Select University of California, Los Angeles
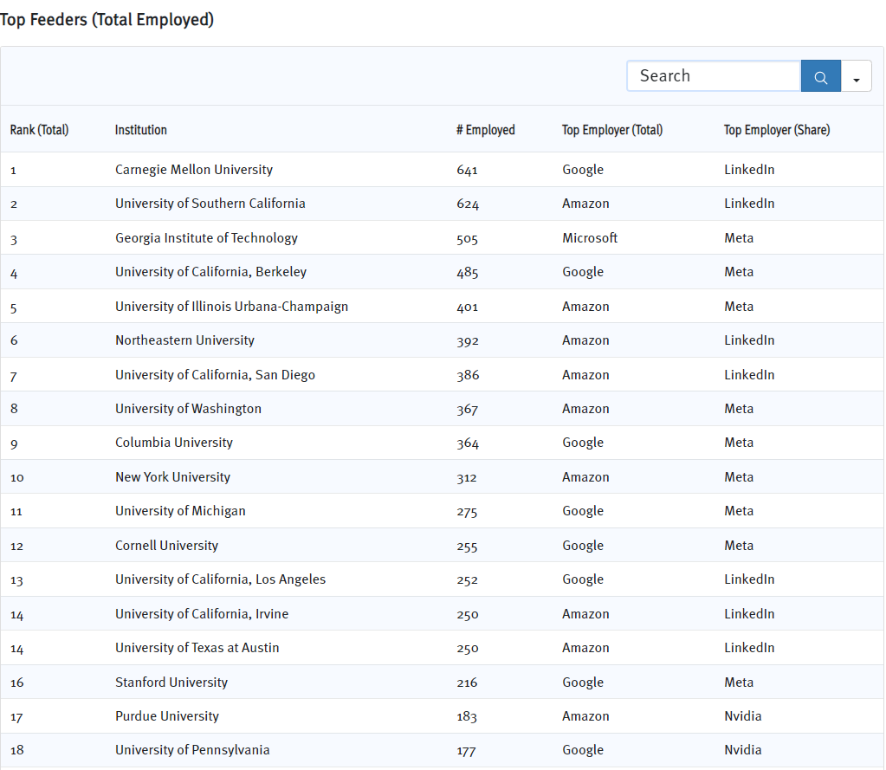Viewport: 886px width, 770px height. click(x=220, y=579)
